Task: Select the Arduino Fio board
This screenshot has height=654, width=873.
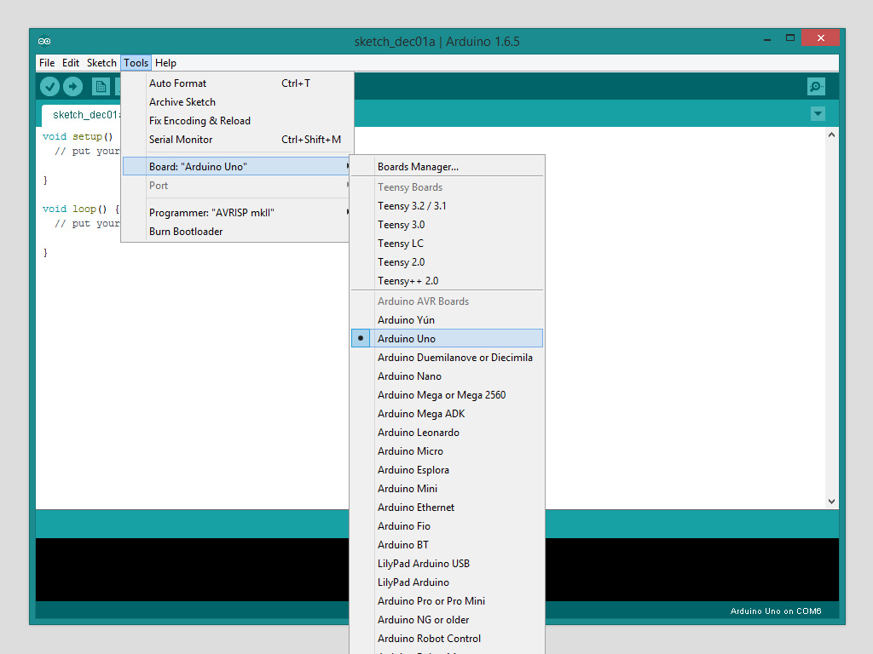Action: tap(447, 526)
